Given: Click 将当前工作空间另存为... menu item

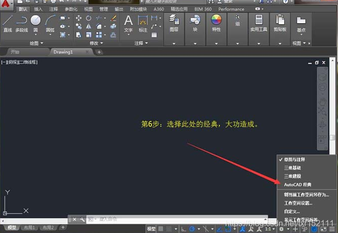Looking at the screenshot, I should [x=307, y=195].
